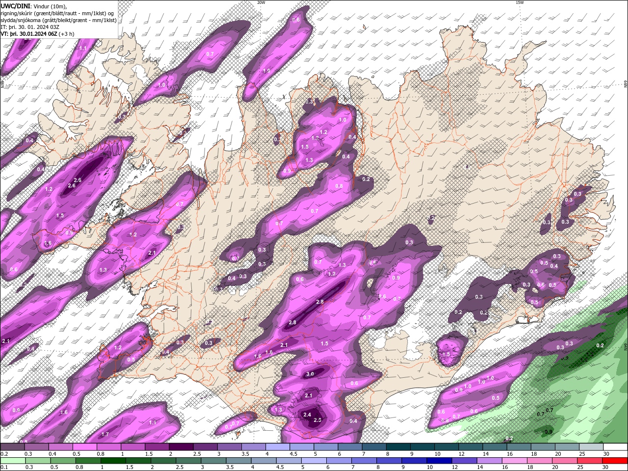
Task: Click the 'slydda/snjókoma' legend description line
Action: point(58,20)
